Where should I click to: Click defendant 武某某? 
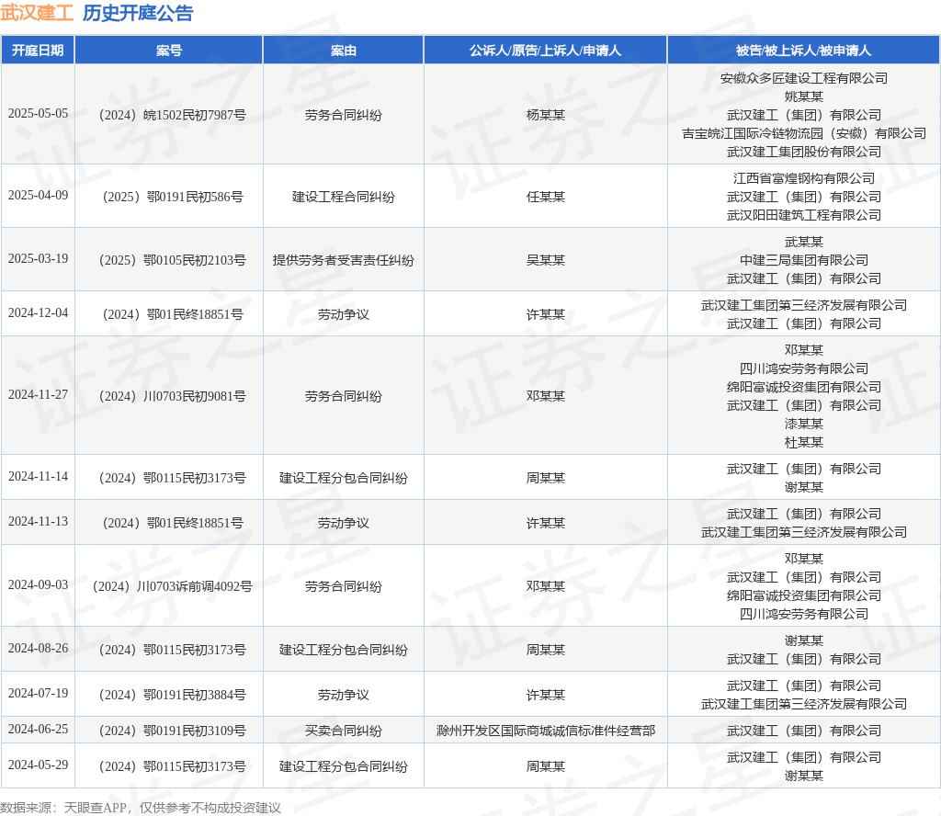pos(803,242)
